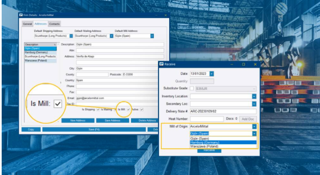Click the Delivery Note # field
This screenshot has height=175, width=320.
click(x=223, y=111)
